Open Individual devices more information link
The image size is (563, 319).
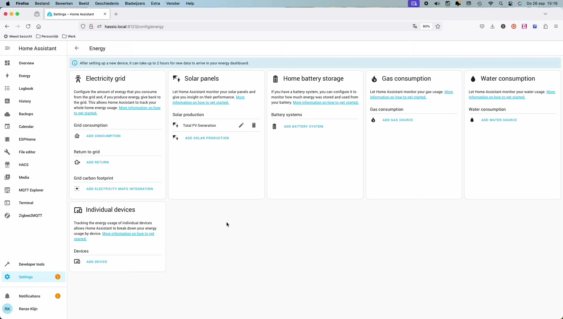click(x=128, y=234)
